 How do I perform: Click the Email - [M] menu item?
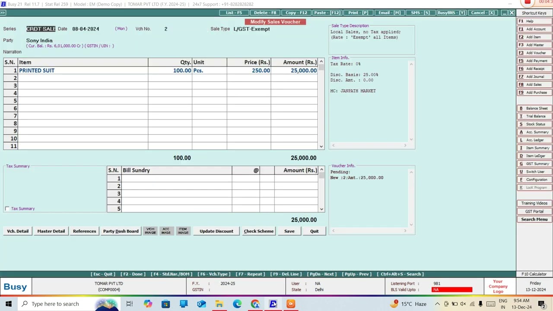tap(390, 13)
